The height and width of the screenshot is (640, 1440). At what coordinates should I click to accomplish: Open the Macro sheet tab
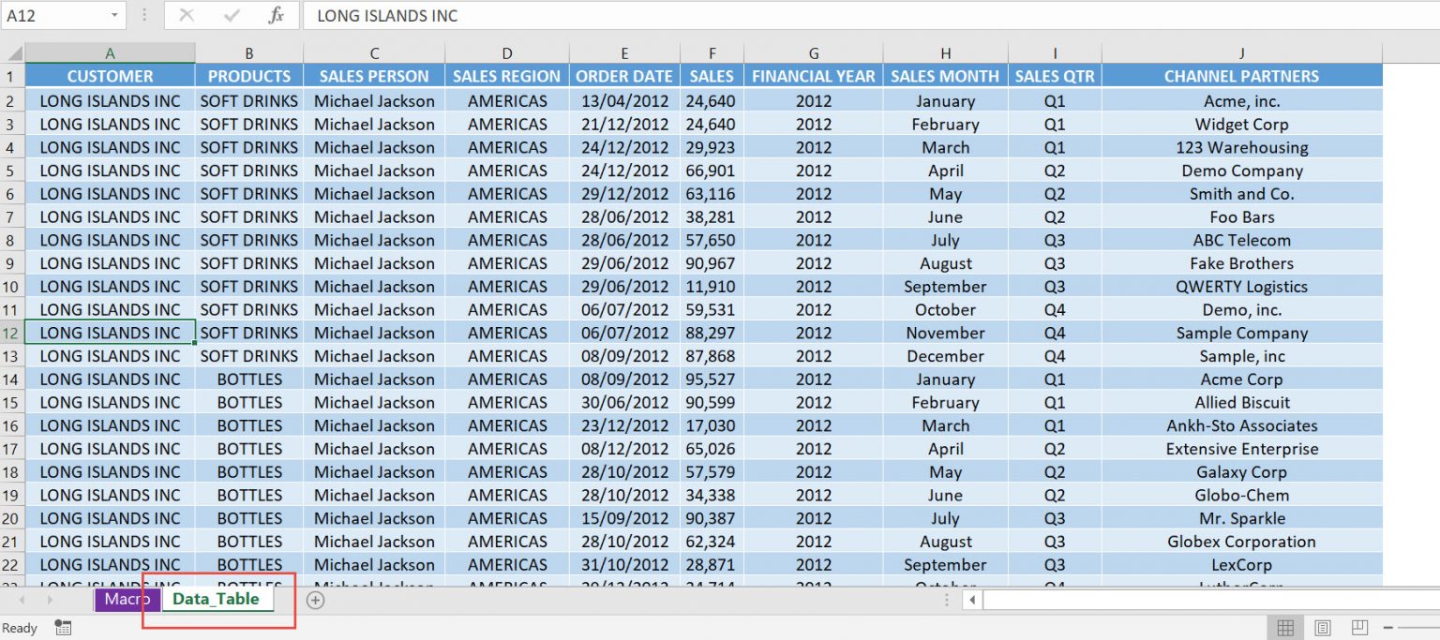coord(127,600)
